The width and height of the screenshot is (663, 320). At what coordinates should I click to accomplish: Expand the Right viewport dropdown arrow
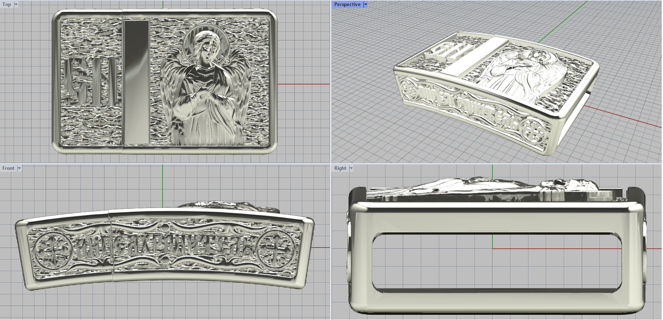coord(351,168)
